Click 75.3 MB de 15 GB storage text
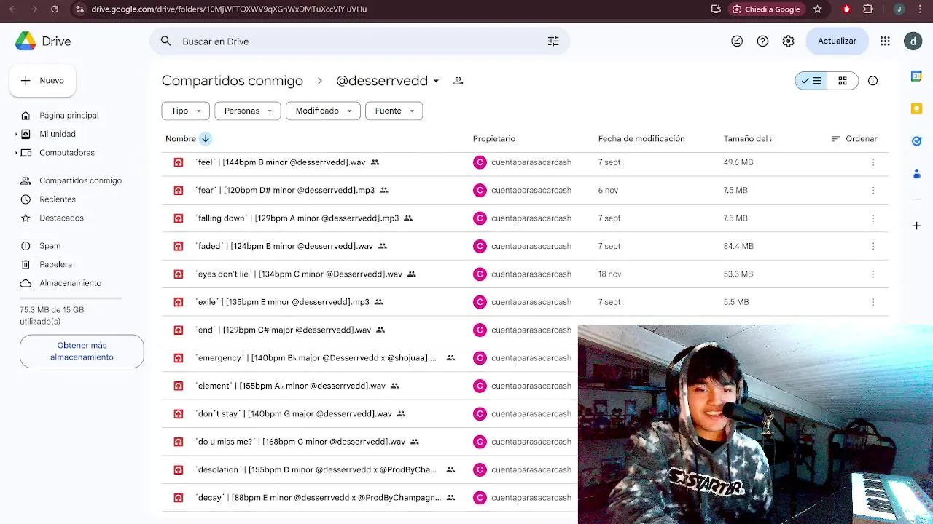The image size is (933, 524). click(x=52, y=315)
